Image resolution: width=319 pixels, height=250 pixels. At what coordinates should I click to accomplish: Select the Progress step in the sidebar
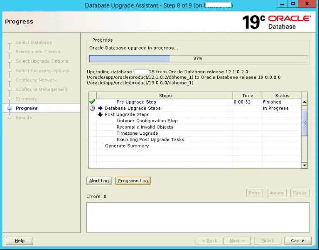click(x=27, y=108)
